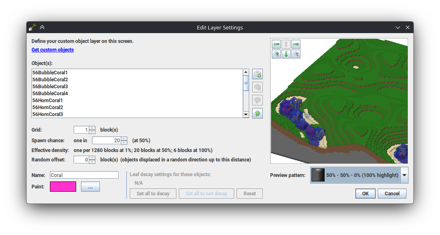Open the Get custom objects link

(52, 50)
